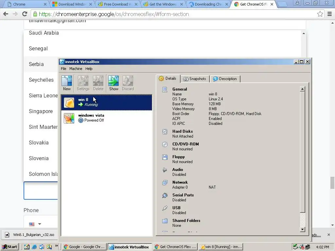Select Slovakia in country list
Viewport: 335px width, 251px height.
pos(39,142)
